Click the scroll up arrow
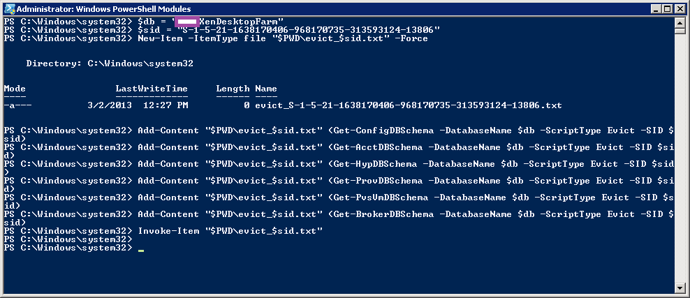The height and width of the screenshot is (298, 690). [680, 24]
